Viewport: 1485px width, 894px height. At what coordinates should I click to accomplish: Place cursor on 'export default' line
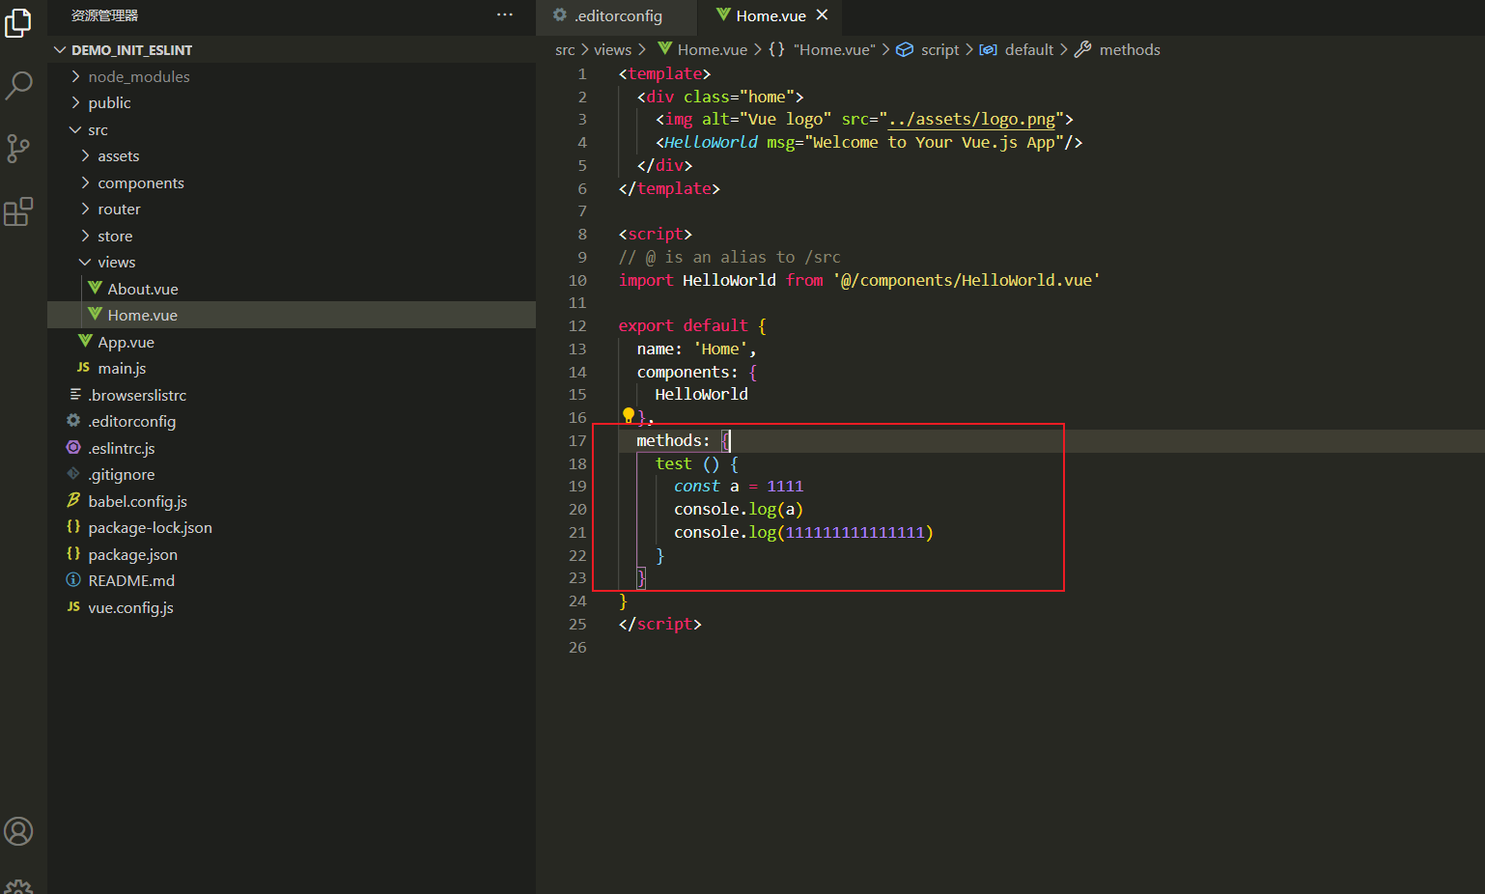(x=692, y=325)
